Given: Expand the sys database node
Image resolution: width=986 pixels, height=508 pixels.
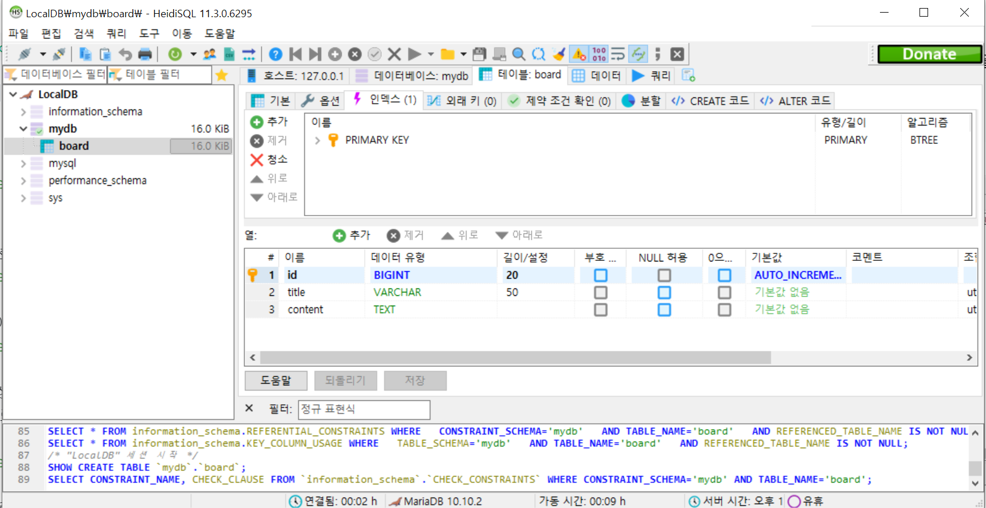Looking at the screenshot, I should pos(24,198).
